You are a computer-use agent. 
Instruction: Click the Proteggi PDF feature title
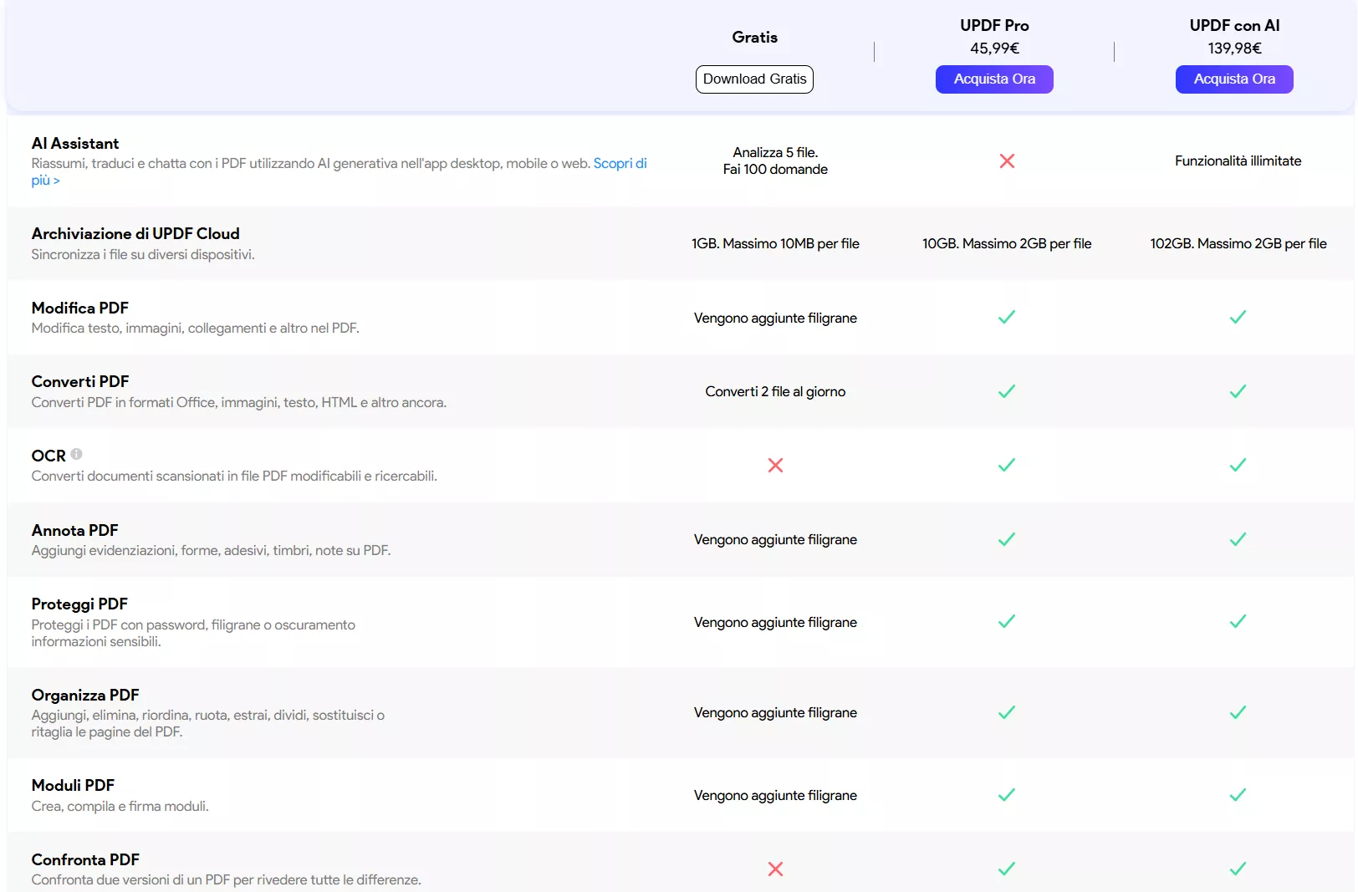click(79, 604)
